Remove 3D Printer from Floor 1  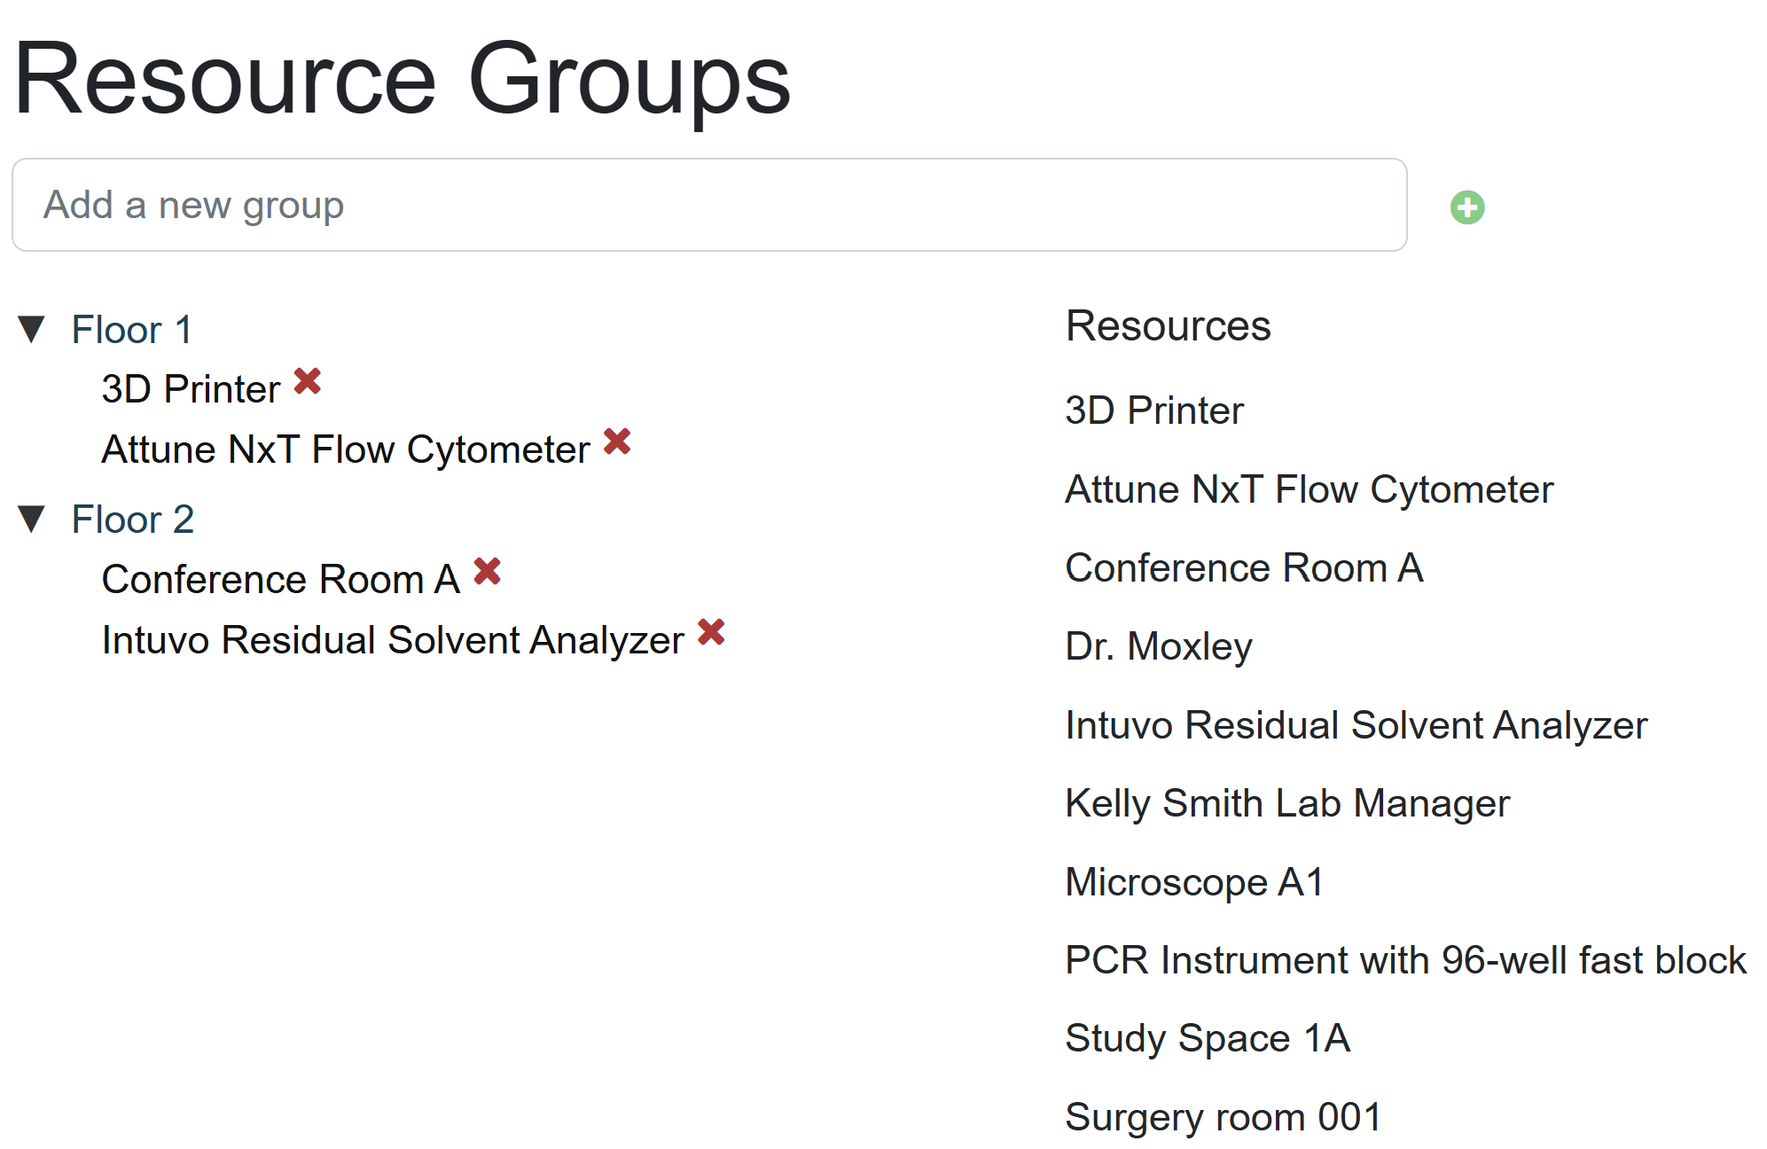click(x=308, y=381)
